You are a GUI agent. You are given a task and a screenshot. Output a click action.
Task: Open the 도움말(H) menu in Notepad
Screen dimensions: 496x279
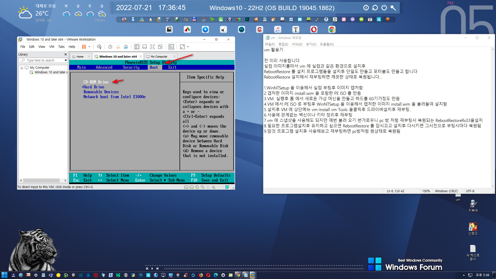click(327, 44)
